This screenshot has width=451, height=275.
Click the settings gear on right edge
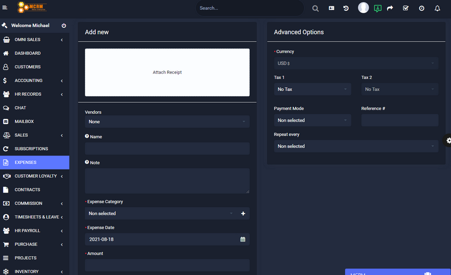pos(448,140)
